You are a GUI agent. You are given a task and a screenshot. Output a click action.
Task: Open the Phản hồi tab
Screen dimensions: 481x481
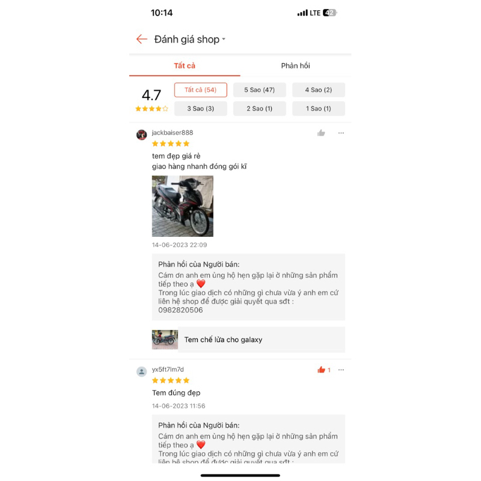click(x=295, y=66)
